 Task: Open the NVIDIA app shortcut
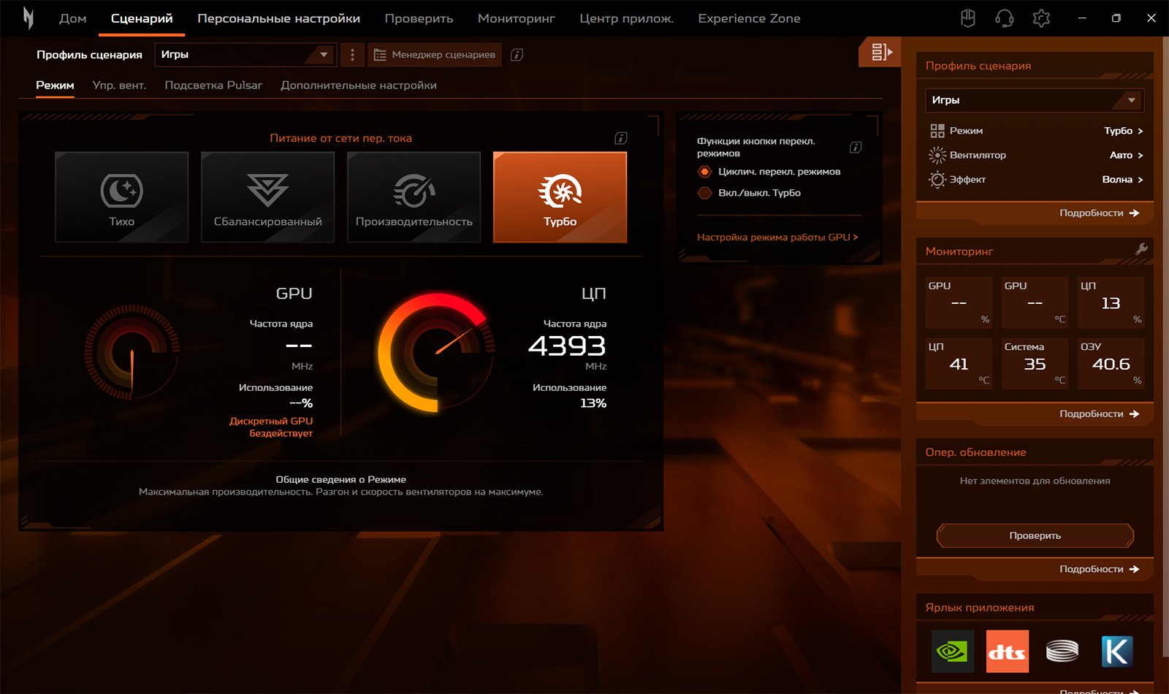tap(952, 651)
